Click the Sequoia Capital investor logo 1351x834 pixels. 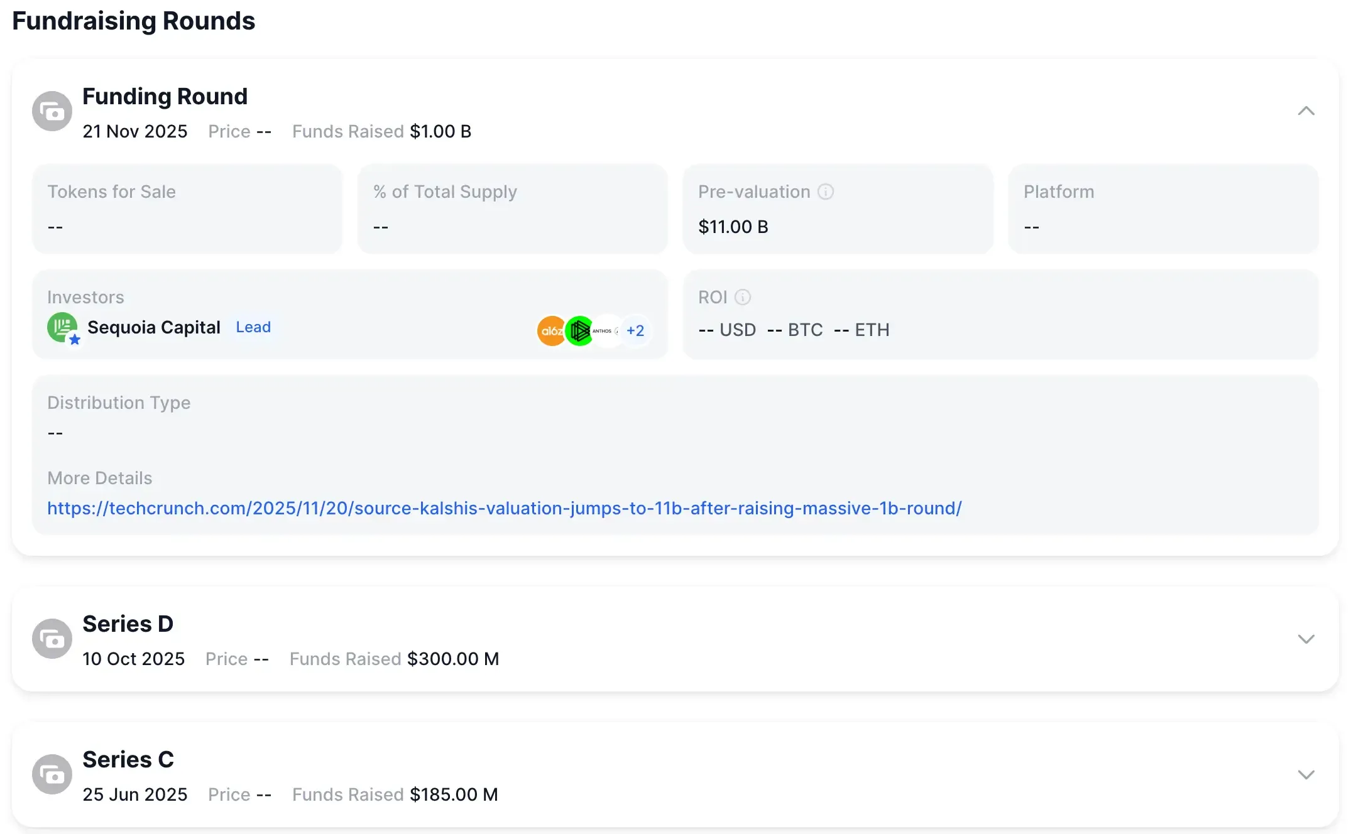[62, 327]
